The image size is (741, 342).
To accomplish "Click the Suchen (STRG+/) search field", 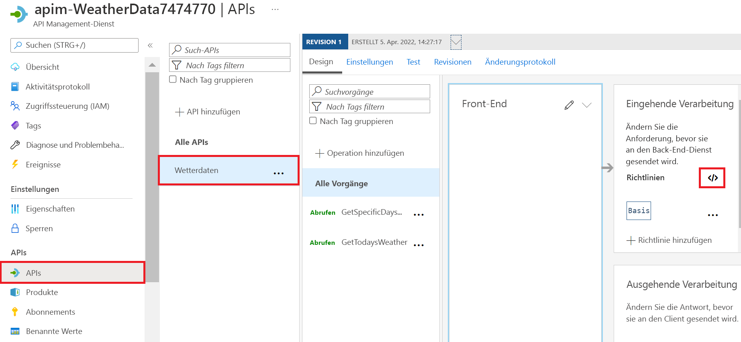I will 74,45.
